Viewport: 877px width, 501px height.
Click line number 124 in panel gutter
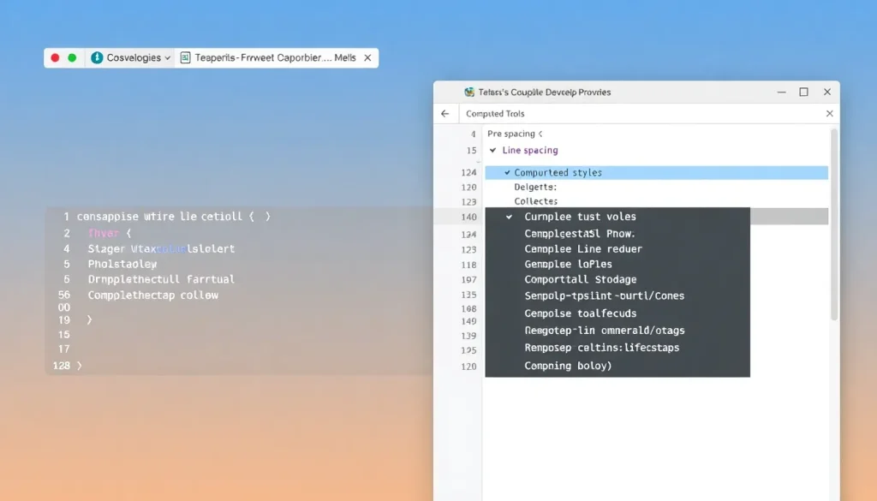[468, 173]
